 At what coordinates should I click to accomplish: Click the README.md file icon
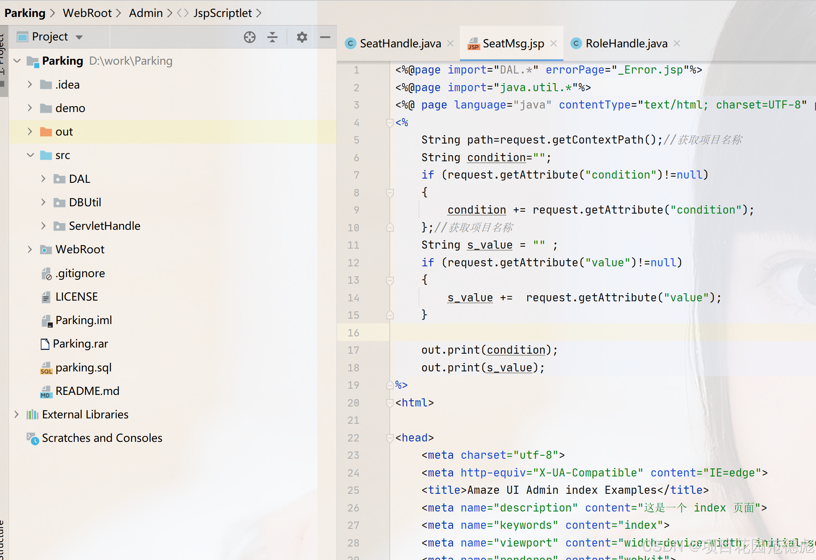point(46,391)
